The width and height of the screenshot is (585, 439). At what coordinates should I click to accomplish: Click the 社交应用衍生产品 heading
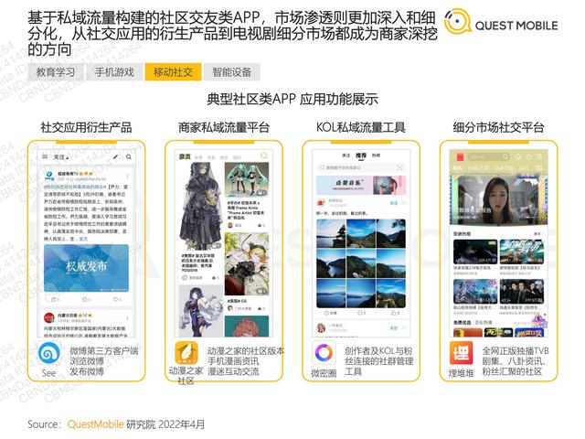[86, 127]
